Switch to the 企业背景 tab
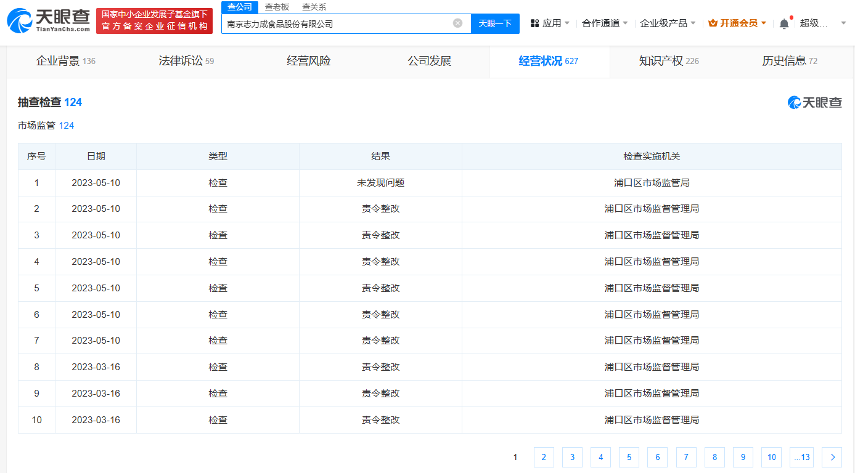855x473 pixels. tap(59, 61)
